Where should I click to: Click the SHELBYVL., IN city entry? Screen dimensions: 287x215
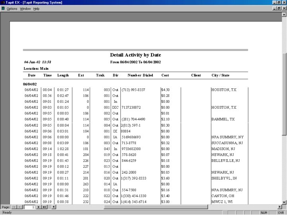click(x=224, y=178)
